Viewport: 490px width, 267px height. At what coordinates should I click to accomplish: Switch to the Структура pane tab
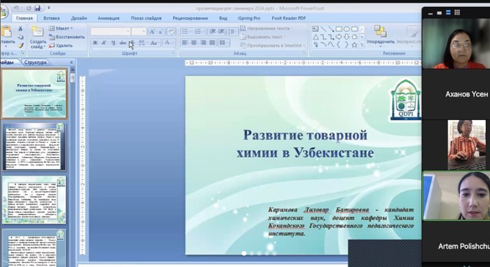[x=36, y=62]
